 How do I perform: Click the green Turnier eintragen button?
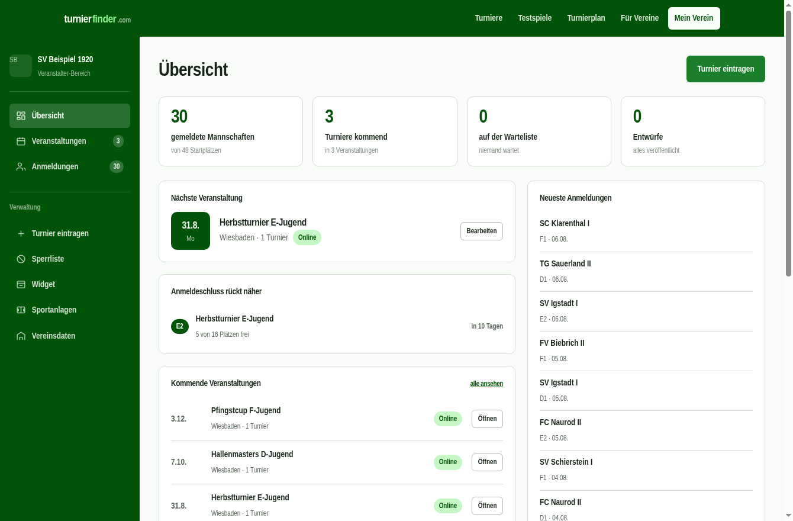(726, 69)
